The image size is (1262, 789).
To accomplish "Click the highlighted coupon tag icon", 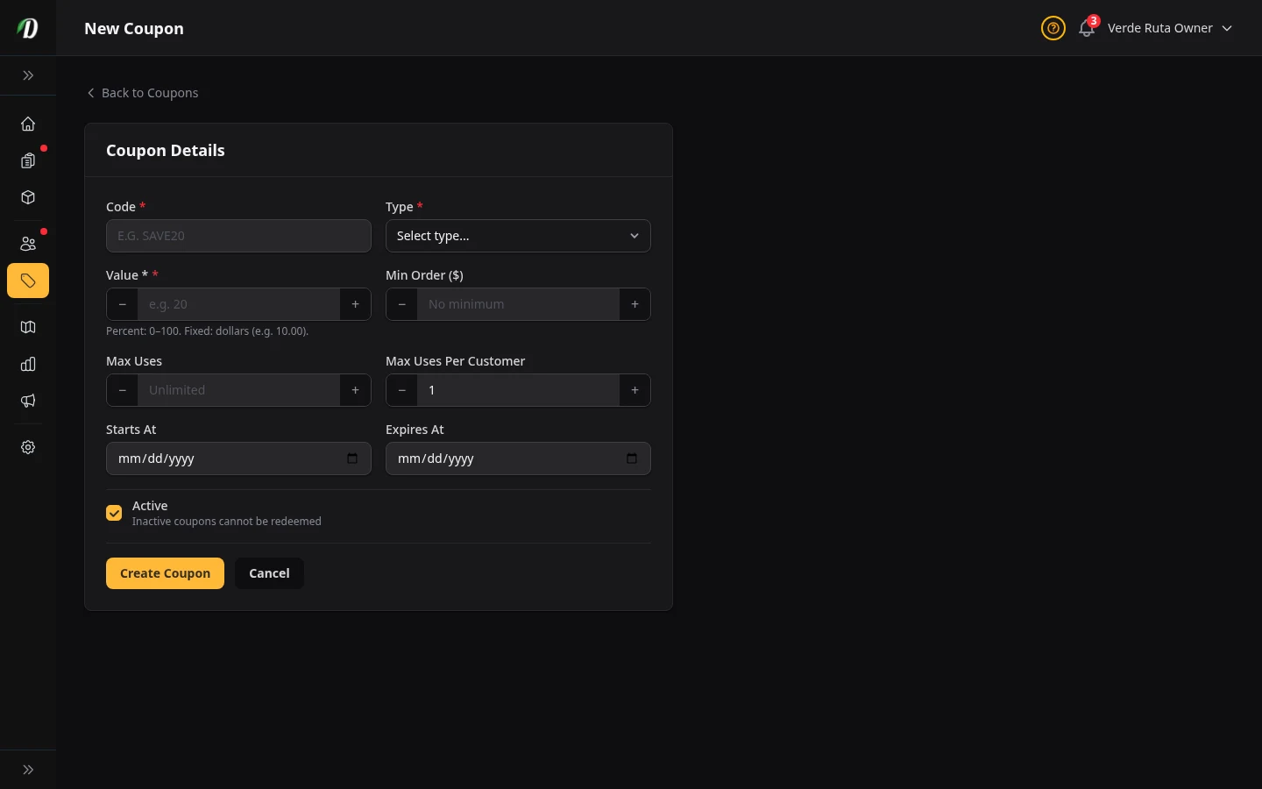I will [x=28, y=281].
